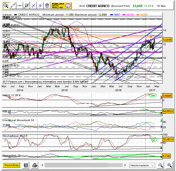Click the 13,631 price level label
176x171 pixels.
tap(6, 31)
